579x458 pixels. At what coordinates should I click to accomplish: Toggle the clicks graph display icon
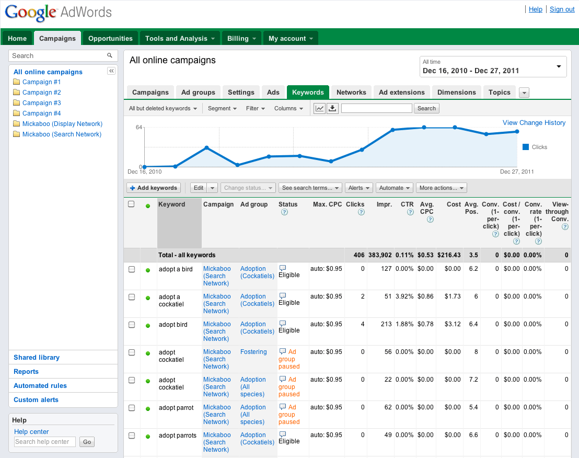319,108
